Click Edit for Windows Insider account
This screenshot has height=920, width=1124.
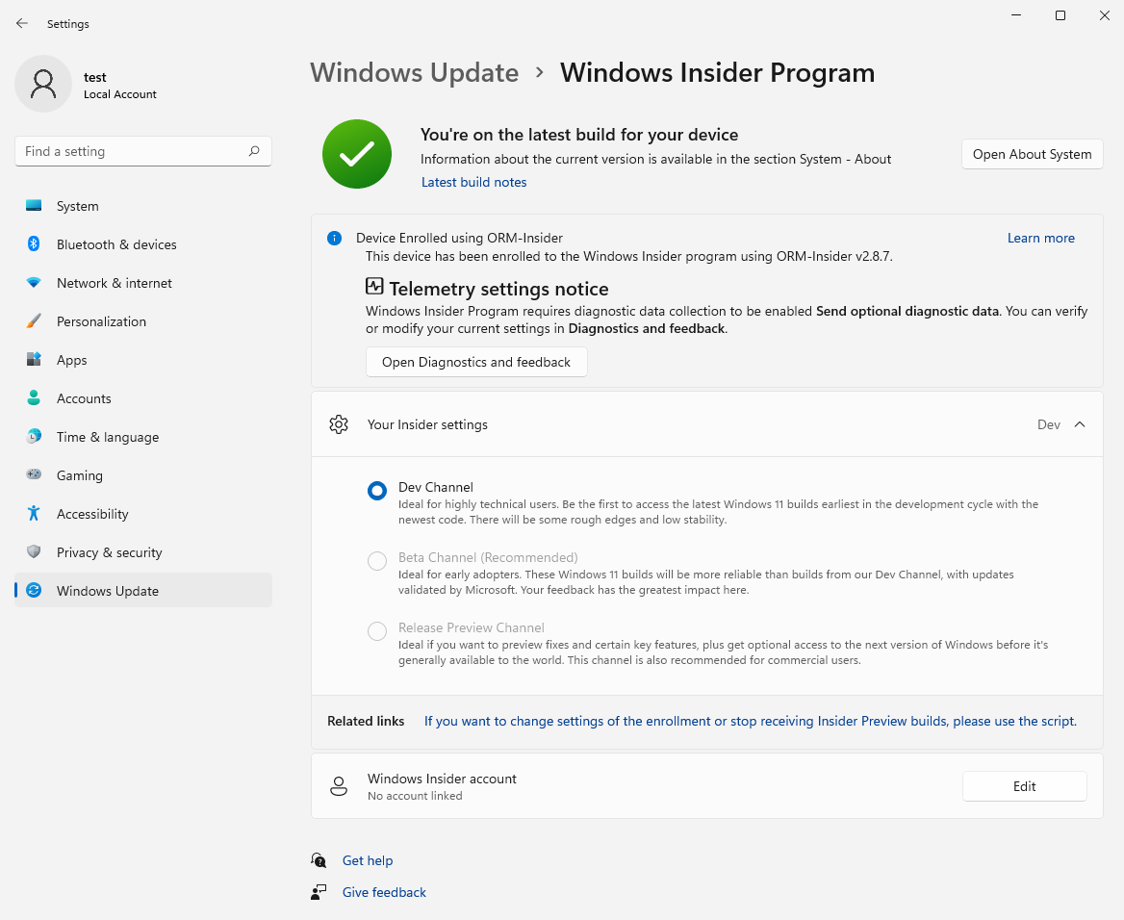click(x=1024, y=786)
